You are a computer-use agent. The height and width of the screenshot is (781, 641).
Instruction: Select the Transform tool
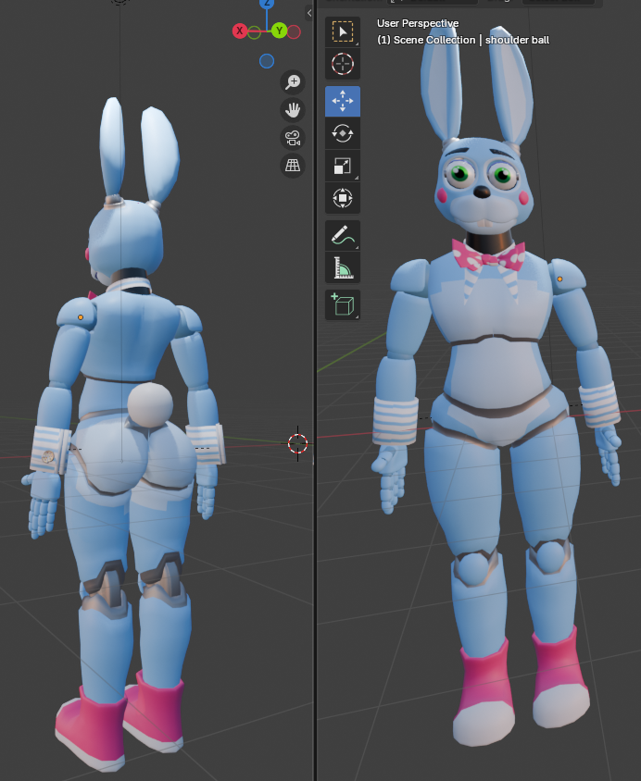pos(343,198)
